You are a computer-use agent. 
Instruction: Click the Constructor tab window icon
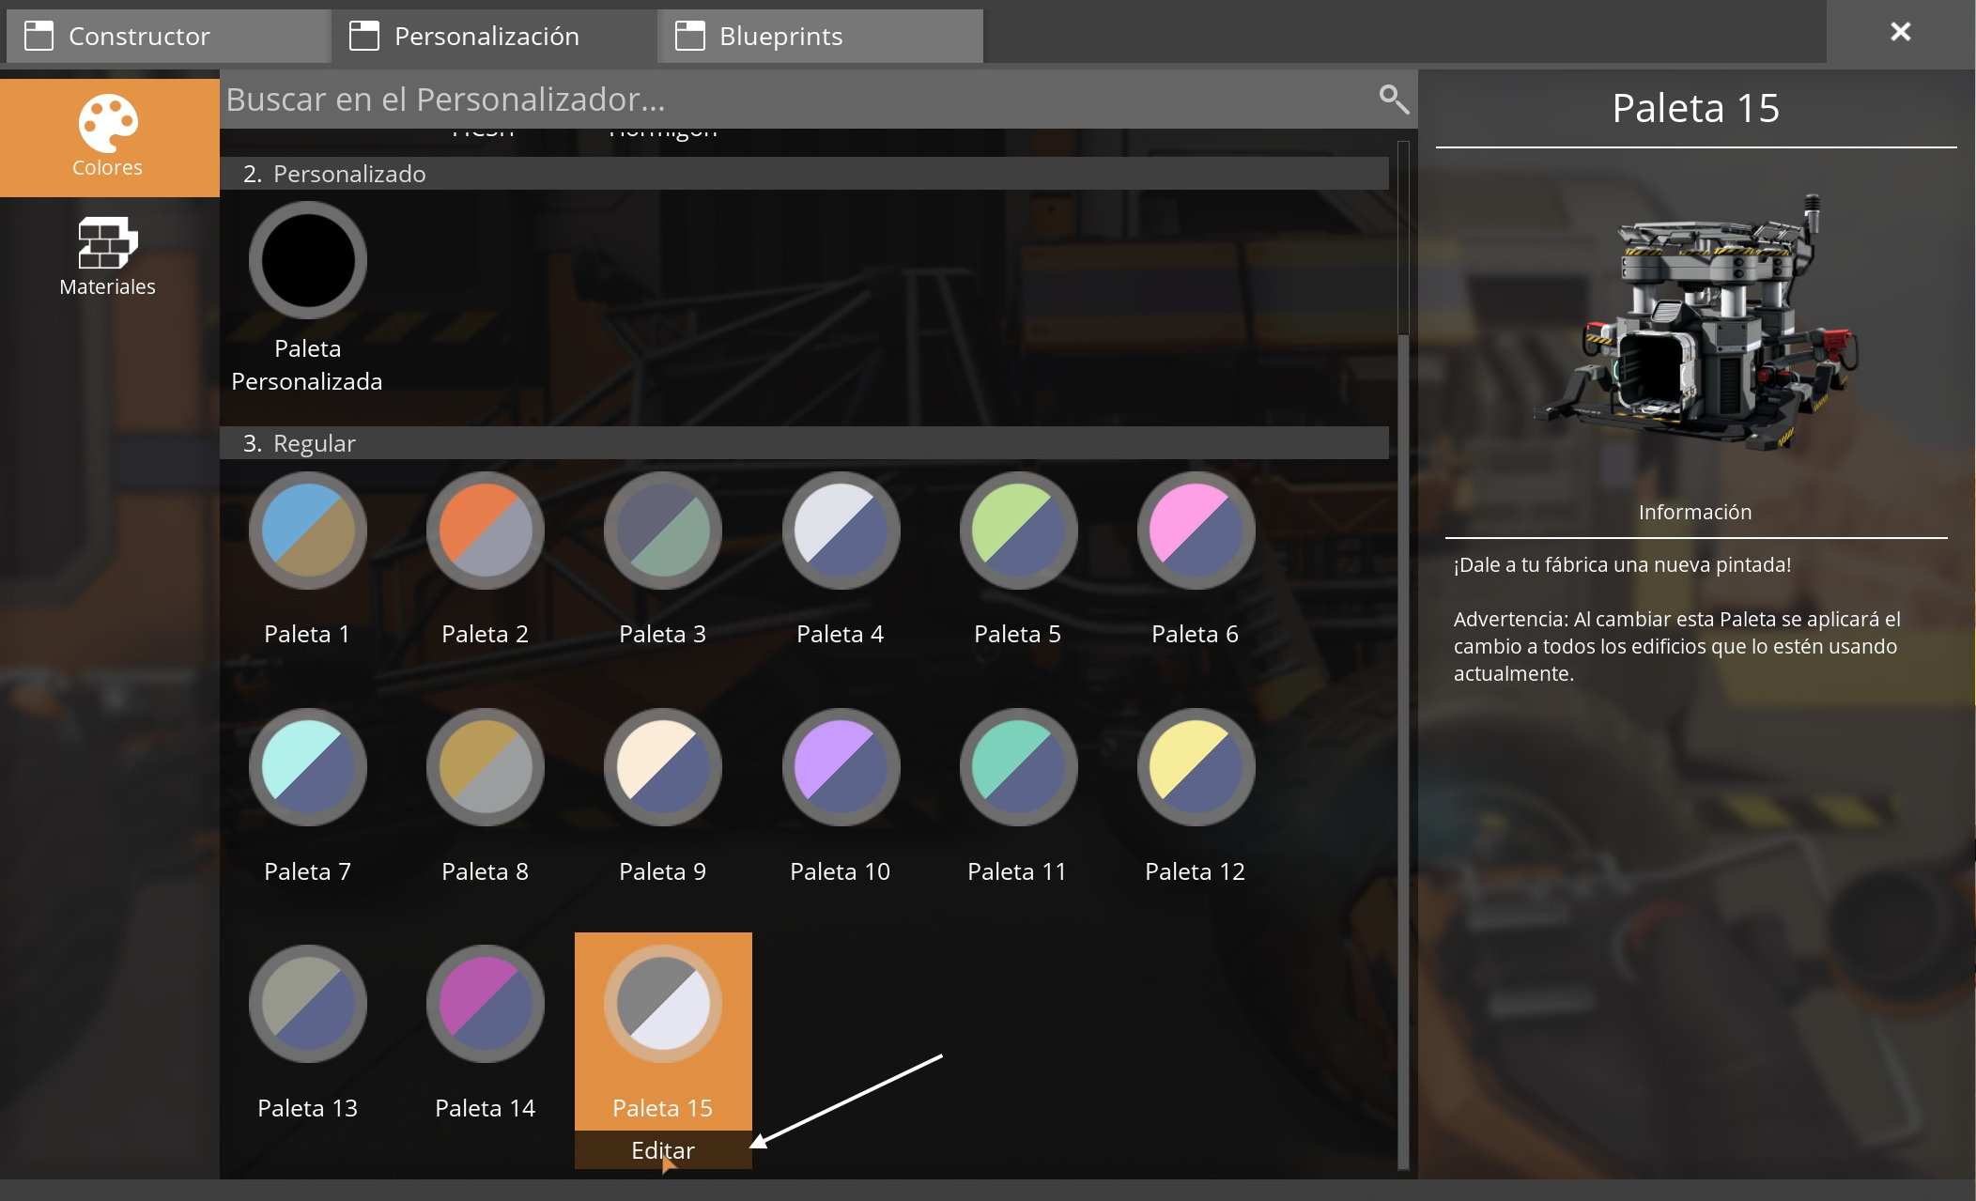(39, 36)
